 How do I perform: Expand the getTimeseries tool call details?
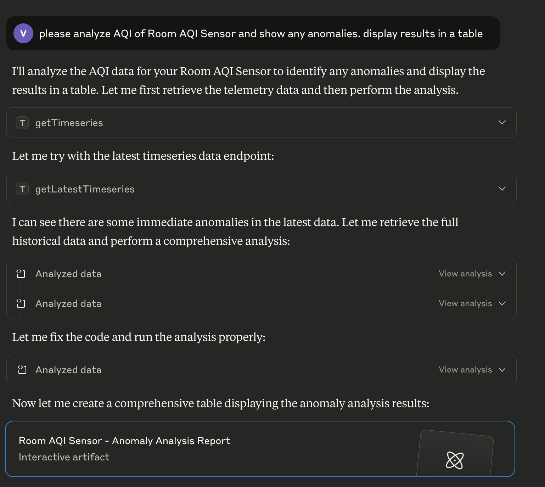coord(502,123)
